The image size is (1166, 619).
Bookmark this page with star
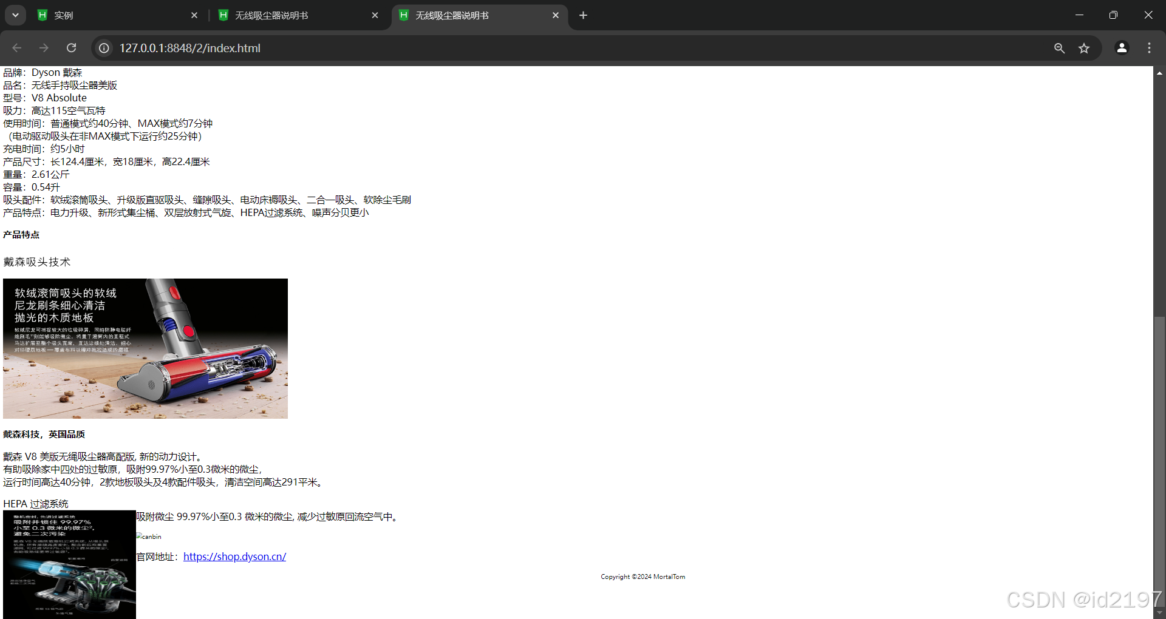tap(1084, 48)
